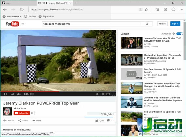The height and width of the screenshot is (137, 186).
Task: Click the browser forward arrow
Action: [13, 10]
